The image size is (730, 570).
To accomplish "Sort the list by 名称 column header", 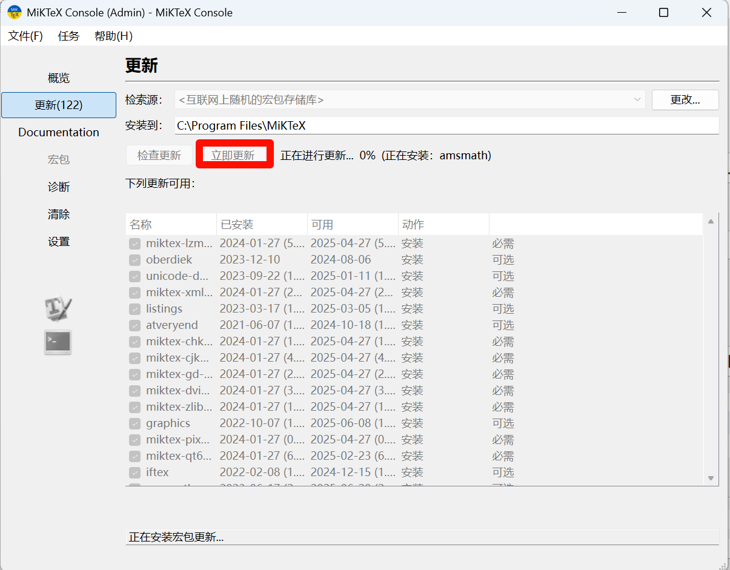I will pos(171,225).
